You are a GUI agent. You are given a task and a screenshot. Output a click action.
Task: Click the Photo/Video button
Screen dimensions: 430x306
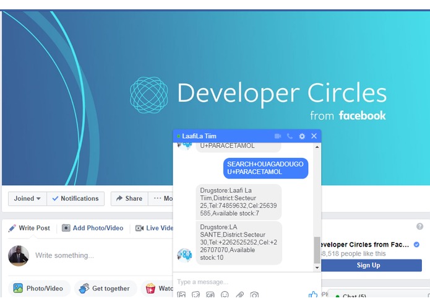[x=39, y=289]
